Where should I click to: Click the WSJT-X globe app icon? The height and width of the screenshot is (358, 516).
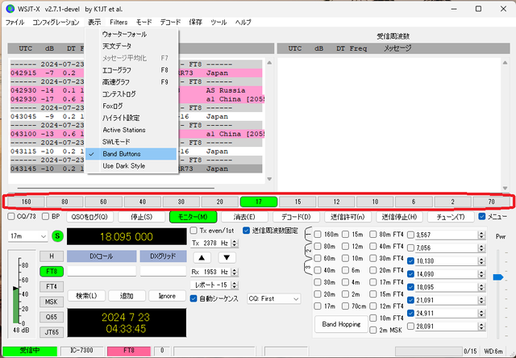point(10,9)
